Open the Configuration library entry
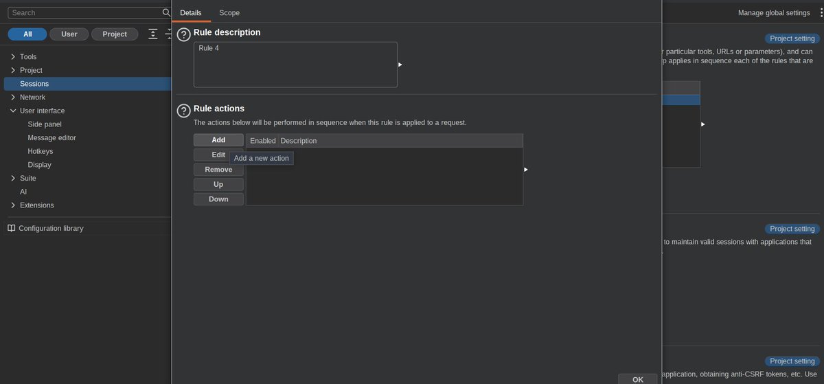Screen dimensions: 824x384 [51, 228]
